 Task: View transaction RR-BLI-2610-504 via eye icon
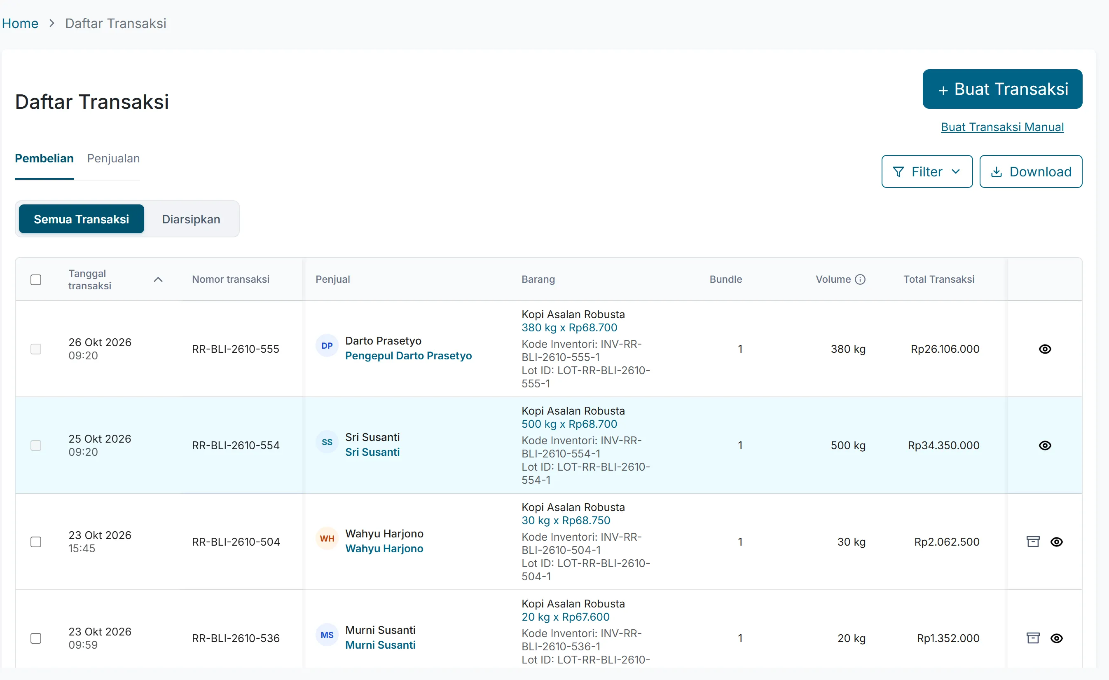point(1056,542)
